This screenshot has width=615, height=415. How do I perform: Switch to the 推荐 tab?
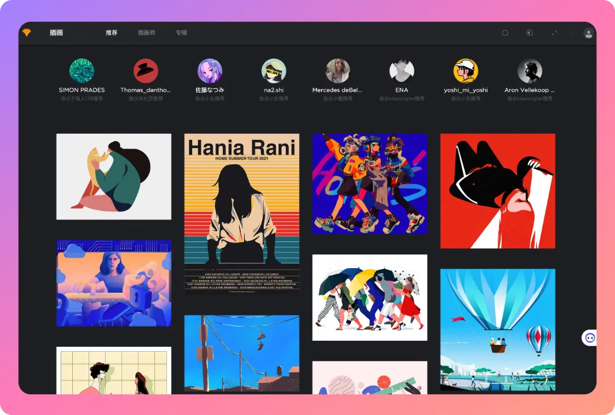[x=112, y=33]
